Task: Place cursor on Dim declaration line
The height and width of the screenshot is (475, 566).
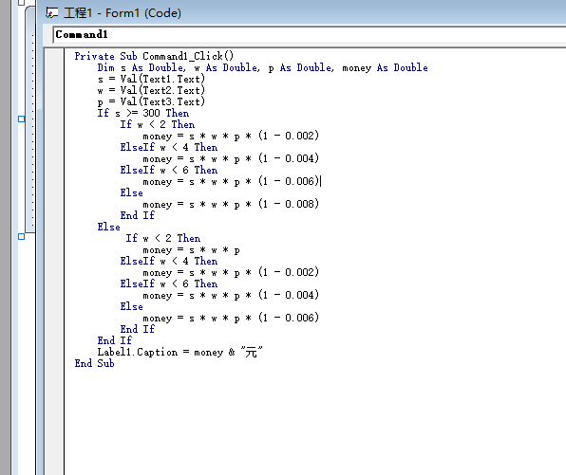Action: tap(262, 67)
